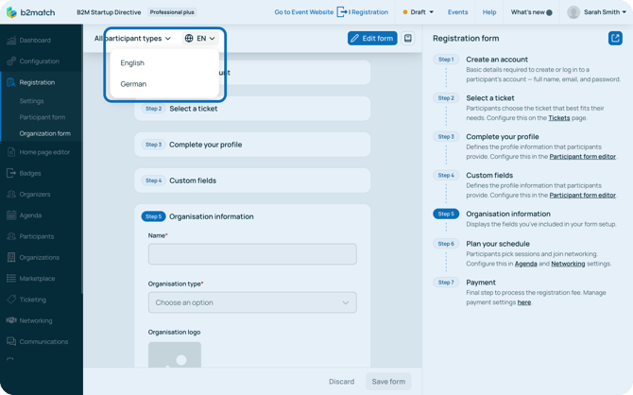Open the Tickets page link
Image resolution: width=633 pixels, height=395 pixels.
tap(558, 118)
